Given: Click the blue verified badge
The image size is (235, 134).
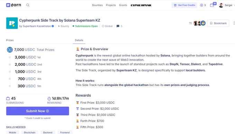Looking at the screenshot, I should (x=53, y=26).
